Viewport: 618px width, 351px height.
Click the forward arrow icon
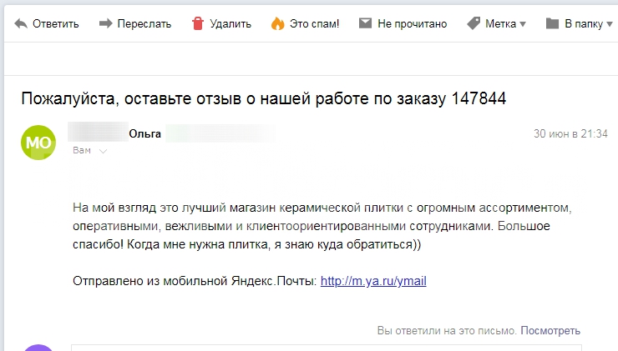[x=105, y=23]
